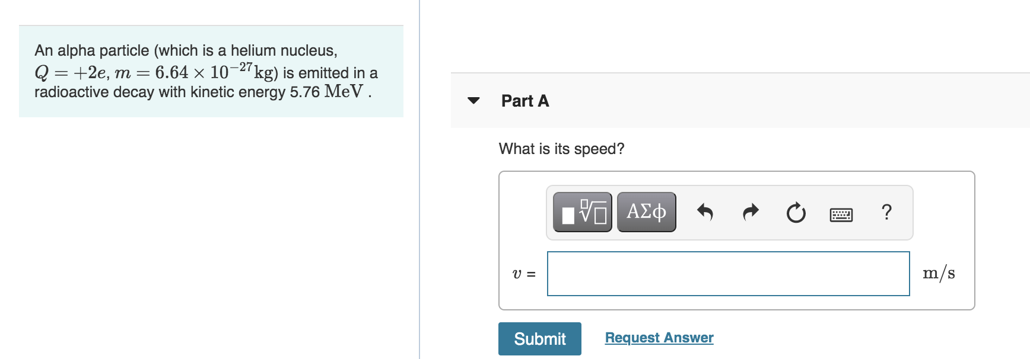
Task: Click the Part A disclosure triangle
Action: coord(473,101)
